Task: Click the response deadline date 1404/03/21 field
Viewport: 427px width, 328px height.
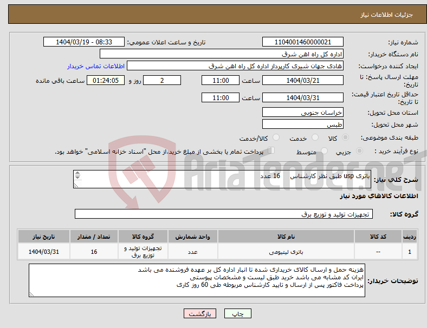Action: tap(302, 81)
